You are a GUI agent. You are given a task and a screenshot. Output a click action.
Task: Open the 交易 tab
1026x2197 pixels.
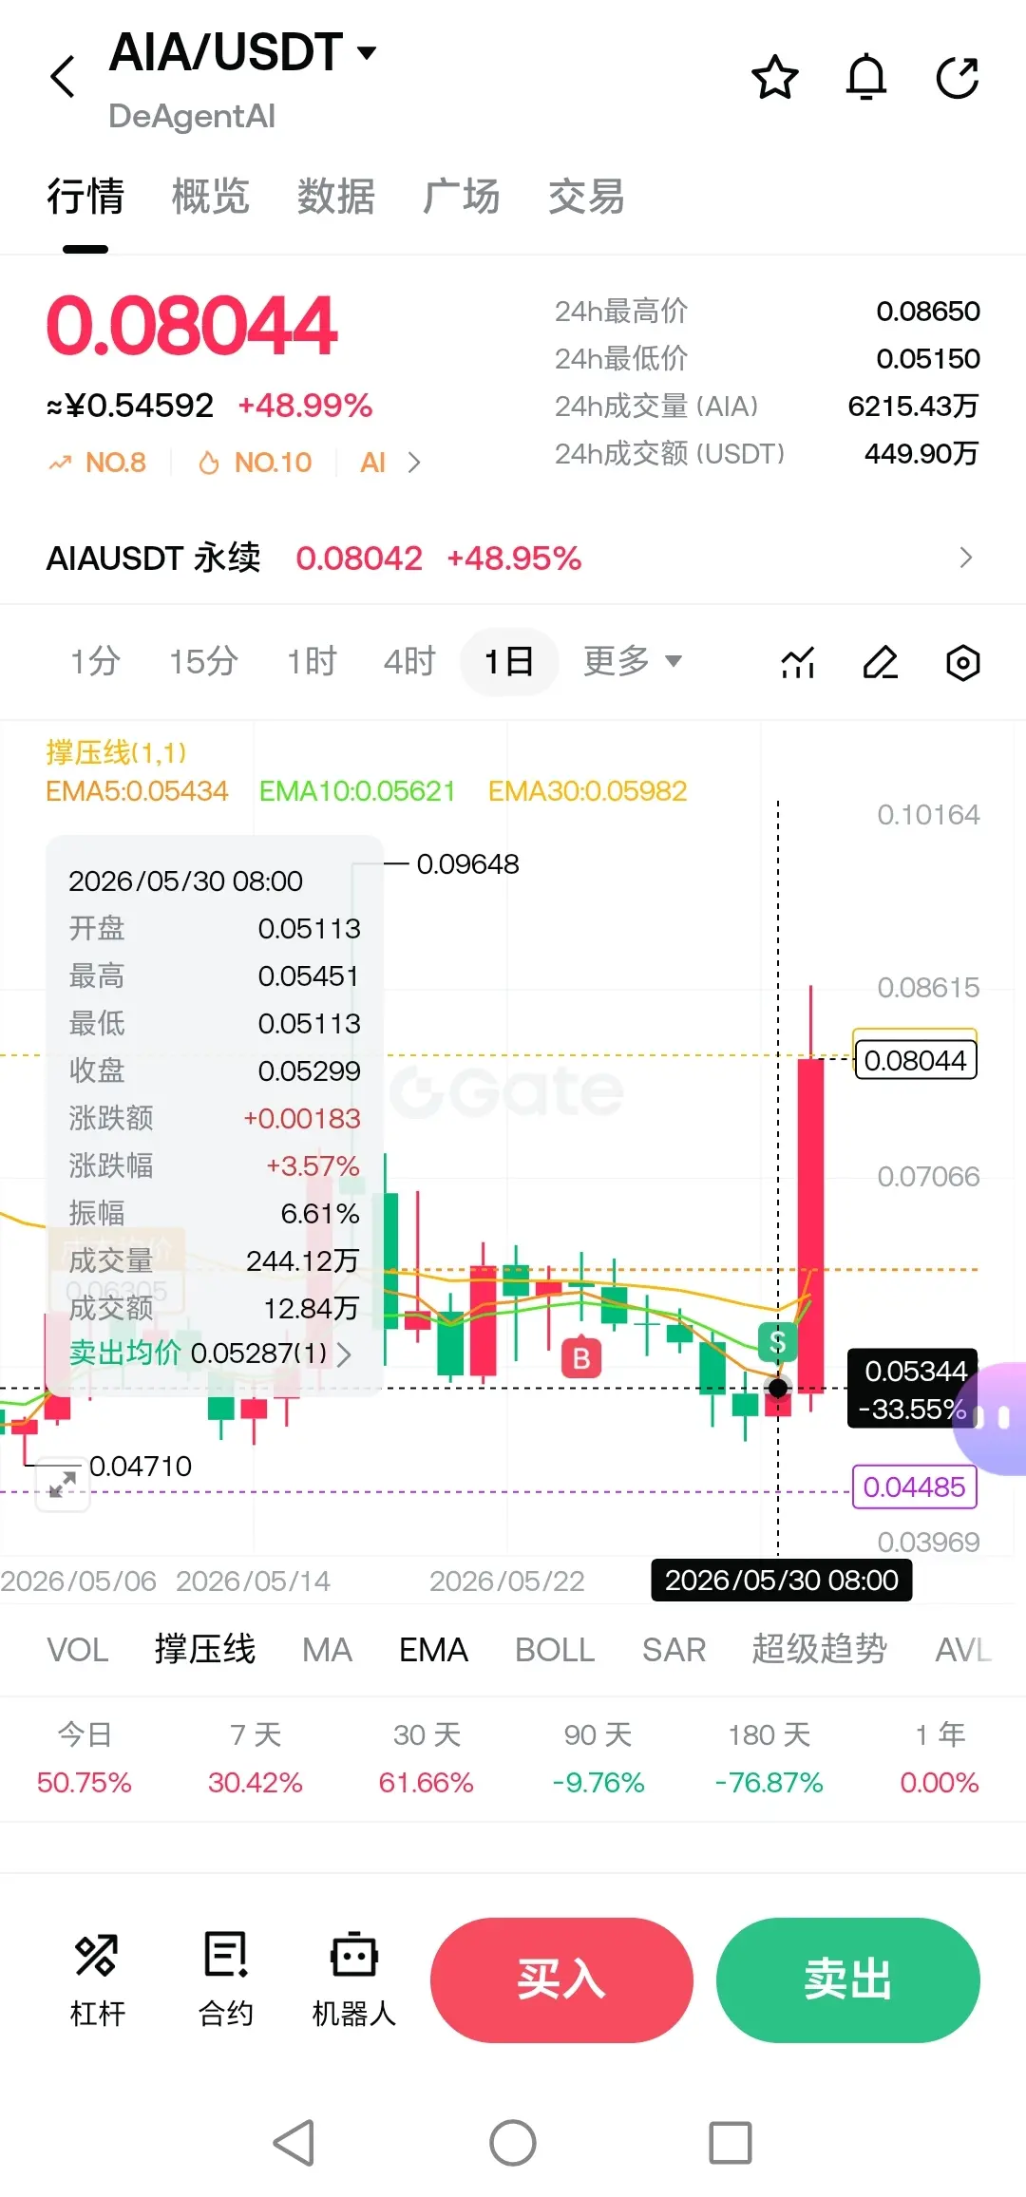(587, 198)
